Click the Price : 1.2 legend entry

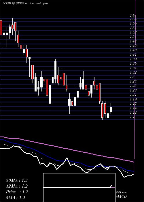[17, 192]
